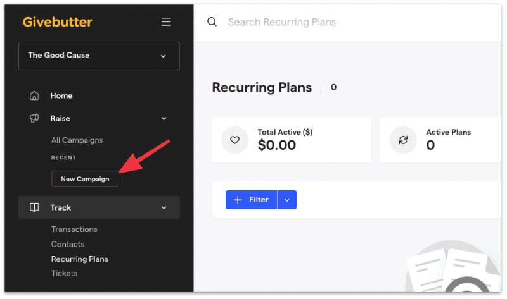This screenshot has height=299, width=507.
Task: Click the New Campaign button
Action: click(85, 179)
